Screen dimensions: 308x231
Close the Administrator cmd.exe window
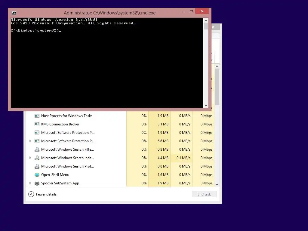202,11
